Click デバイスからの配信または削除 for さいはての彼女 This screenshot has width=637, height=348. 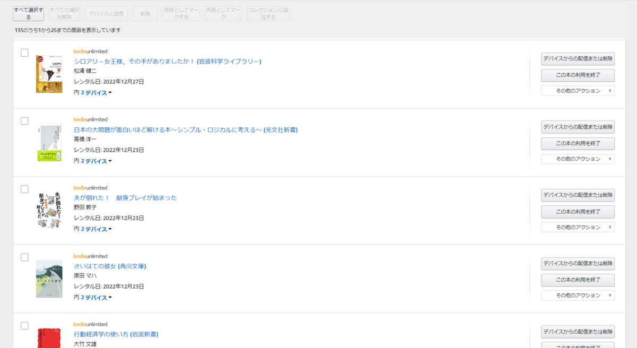point(578,264)
